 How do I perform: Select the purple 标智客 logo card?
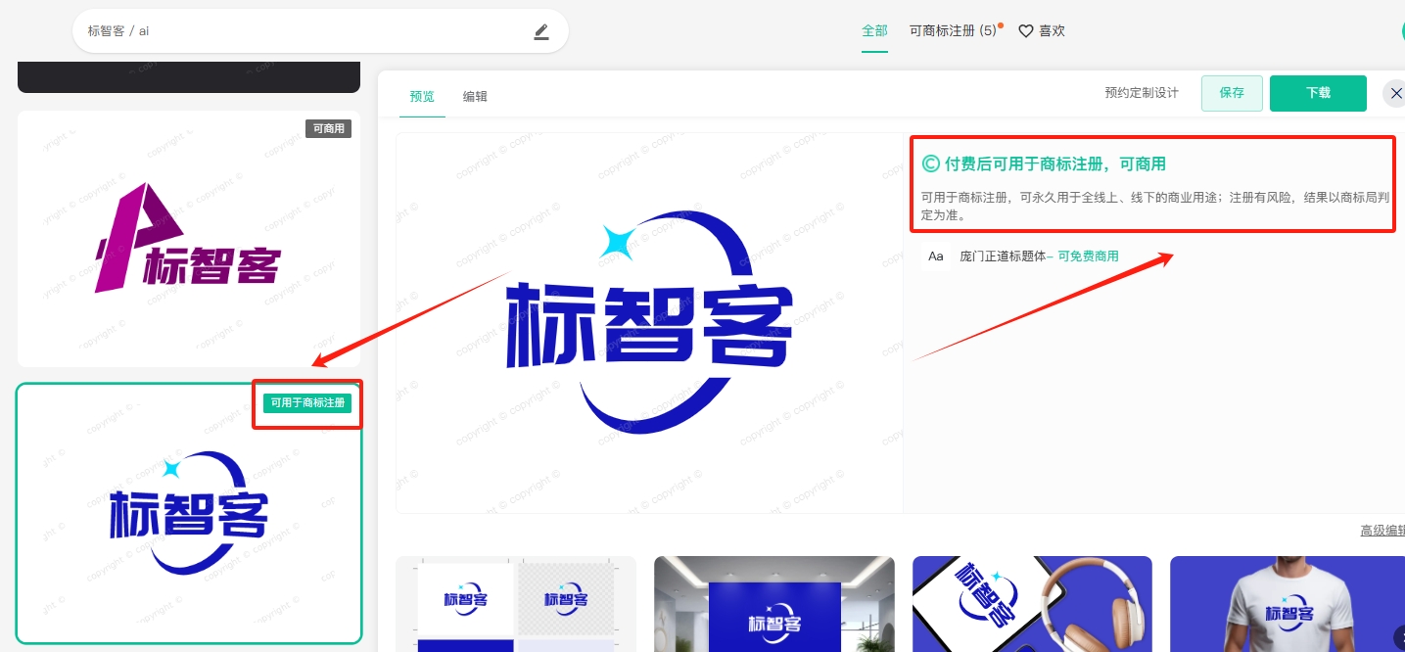pos(189,239)
